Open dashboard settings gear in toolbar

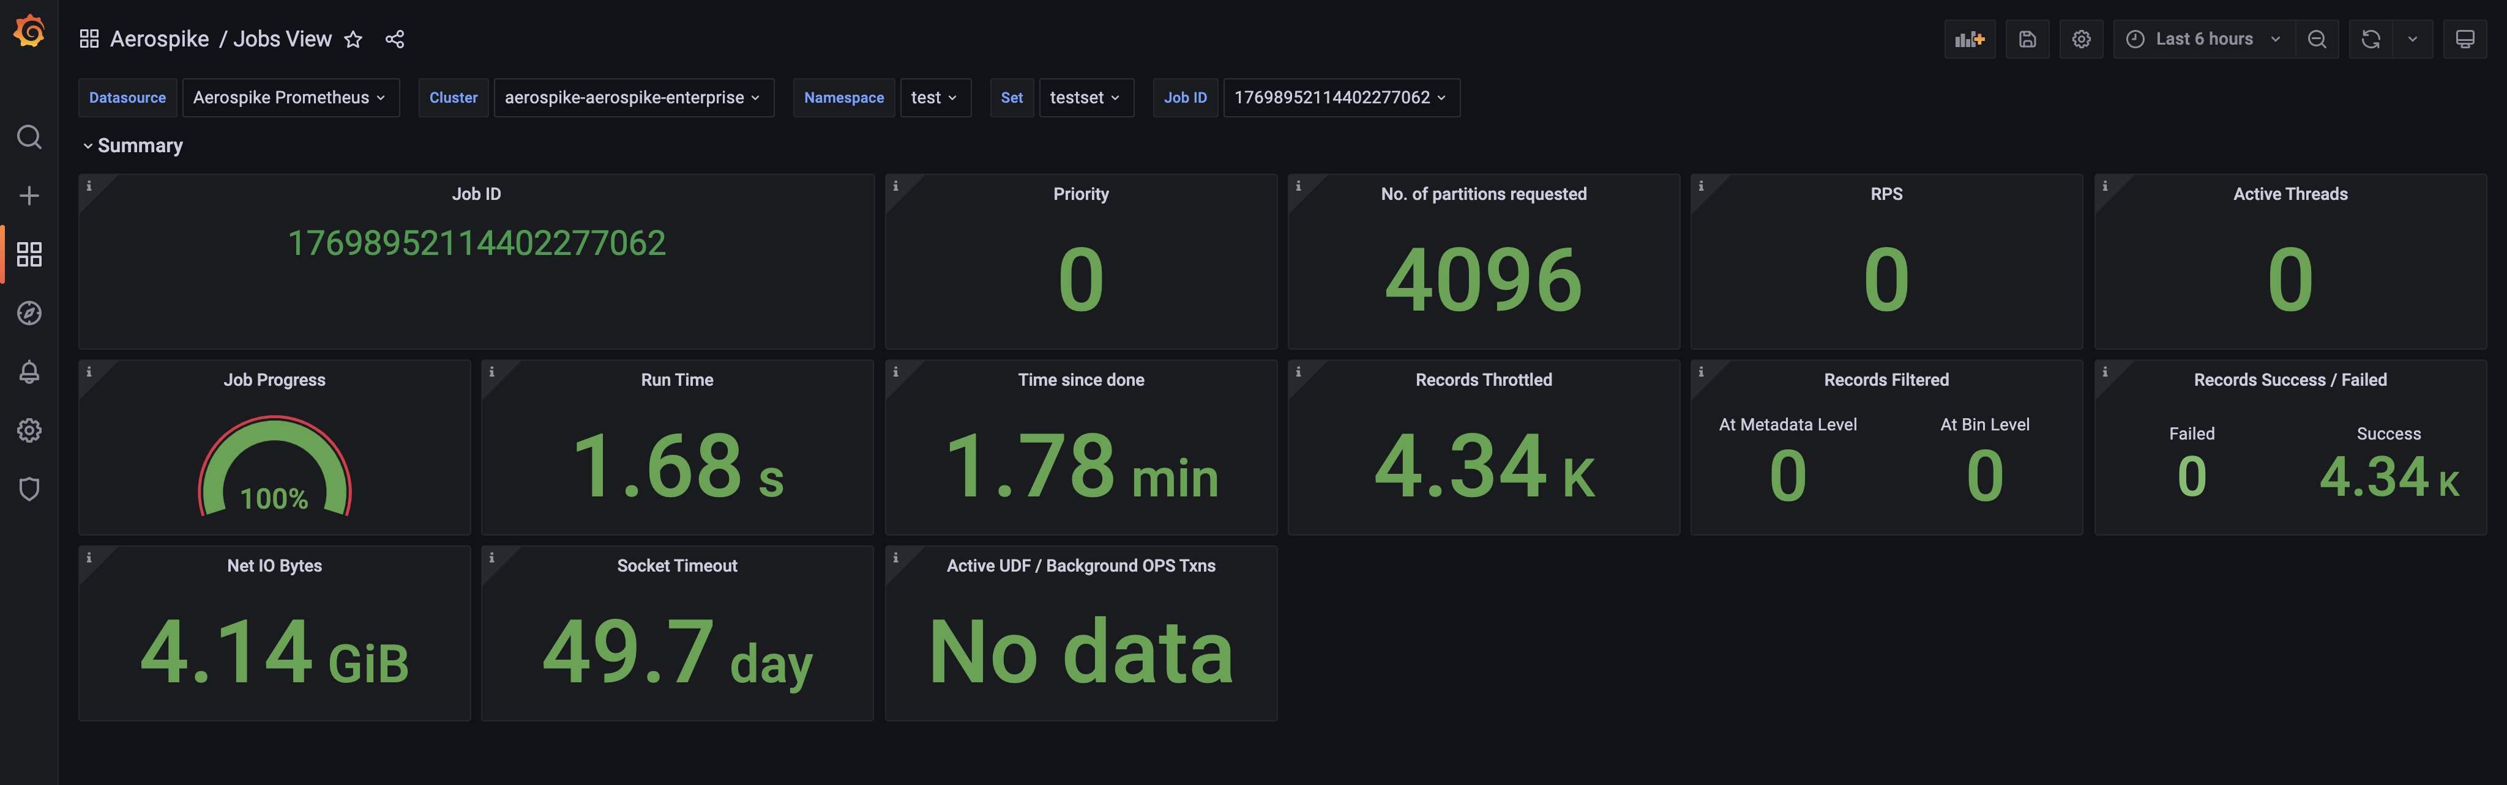2081,39
